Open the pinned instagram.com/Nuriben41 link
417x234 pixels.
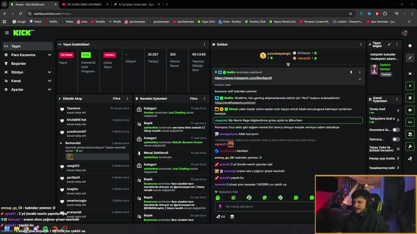point(243,78)
